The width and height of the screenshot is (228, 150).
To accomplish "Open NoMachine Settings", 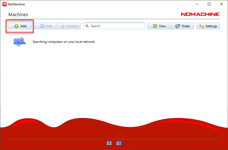I will pyautogui.click(x=208, y=26).
